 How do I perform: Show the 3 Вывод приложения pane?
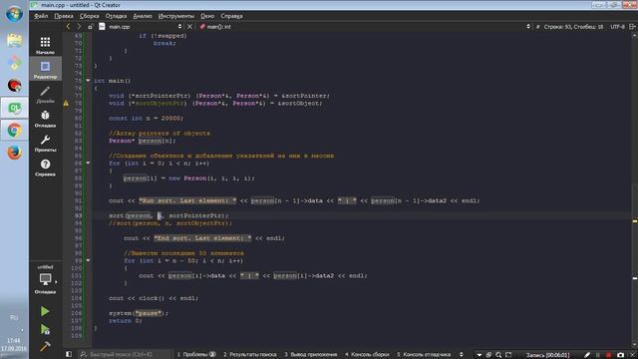click(x=310, y=355)
